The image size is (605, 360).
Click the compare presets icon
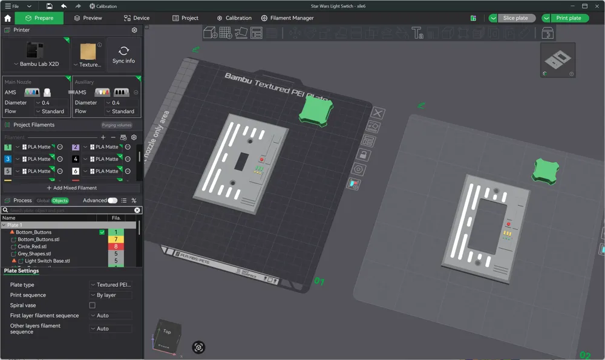[x=134, y=201]
